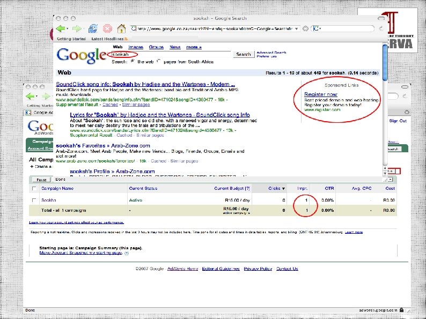Open the 'Learn more' link after Johannesburg

[354, 232]
